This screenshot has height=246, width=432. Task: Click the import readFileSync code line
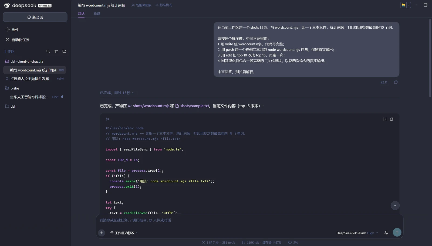click(x=144, y=149)
